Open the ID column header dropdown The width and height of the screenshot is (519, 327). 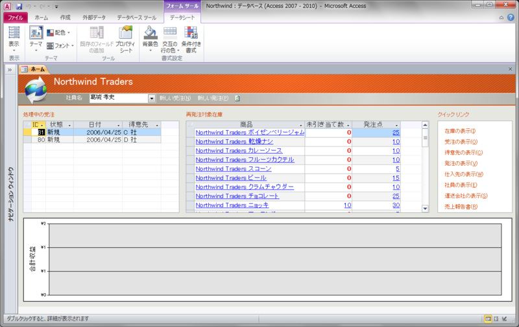click(42, 125)
